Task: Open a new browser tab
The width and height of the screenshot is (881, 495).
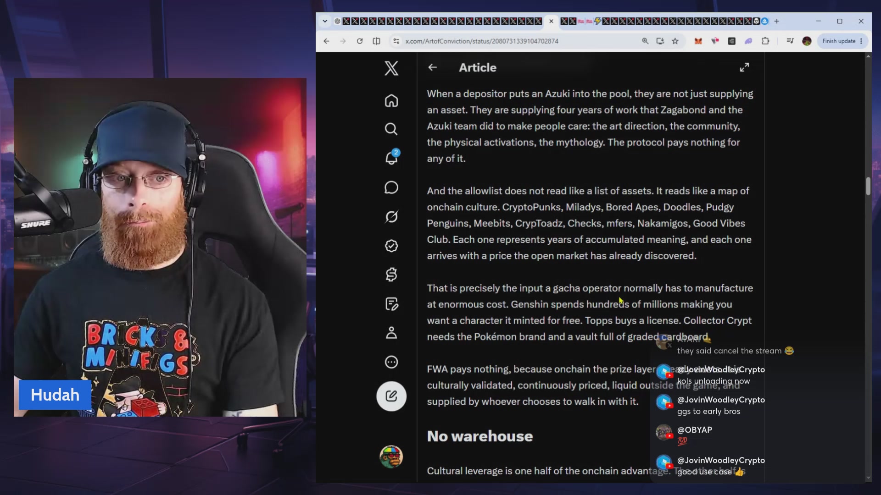Action: point(776,21)
